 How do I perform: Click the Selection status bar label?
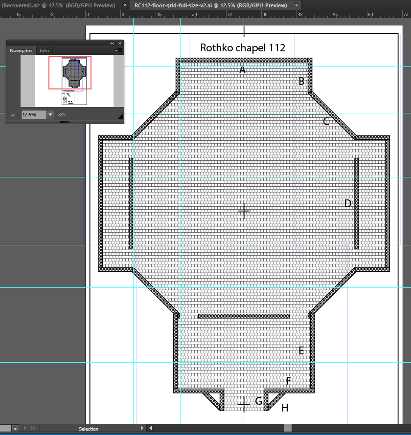(89, 429)
